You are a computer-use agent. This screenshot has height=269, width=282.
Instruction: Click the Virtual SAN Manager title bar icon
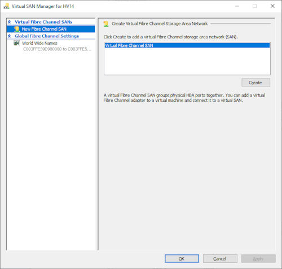tap(7, 6)
